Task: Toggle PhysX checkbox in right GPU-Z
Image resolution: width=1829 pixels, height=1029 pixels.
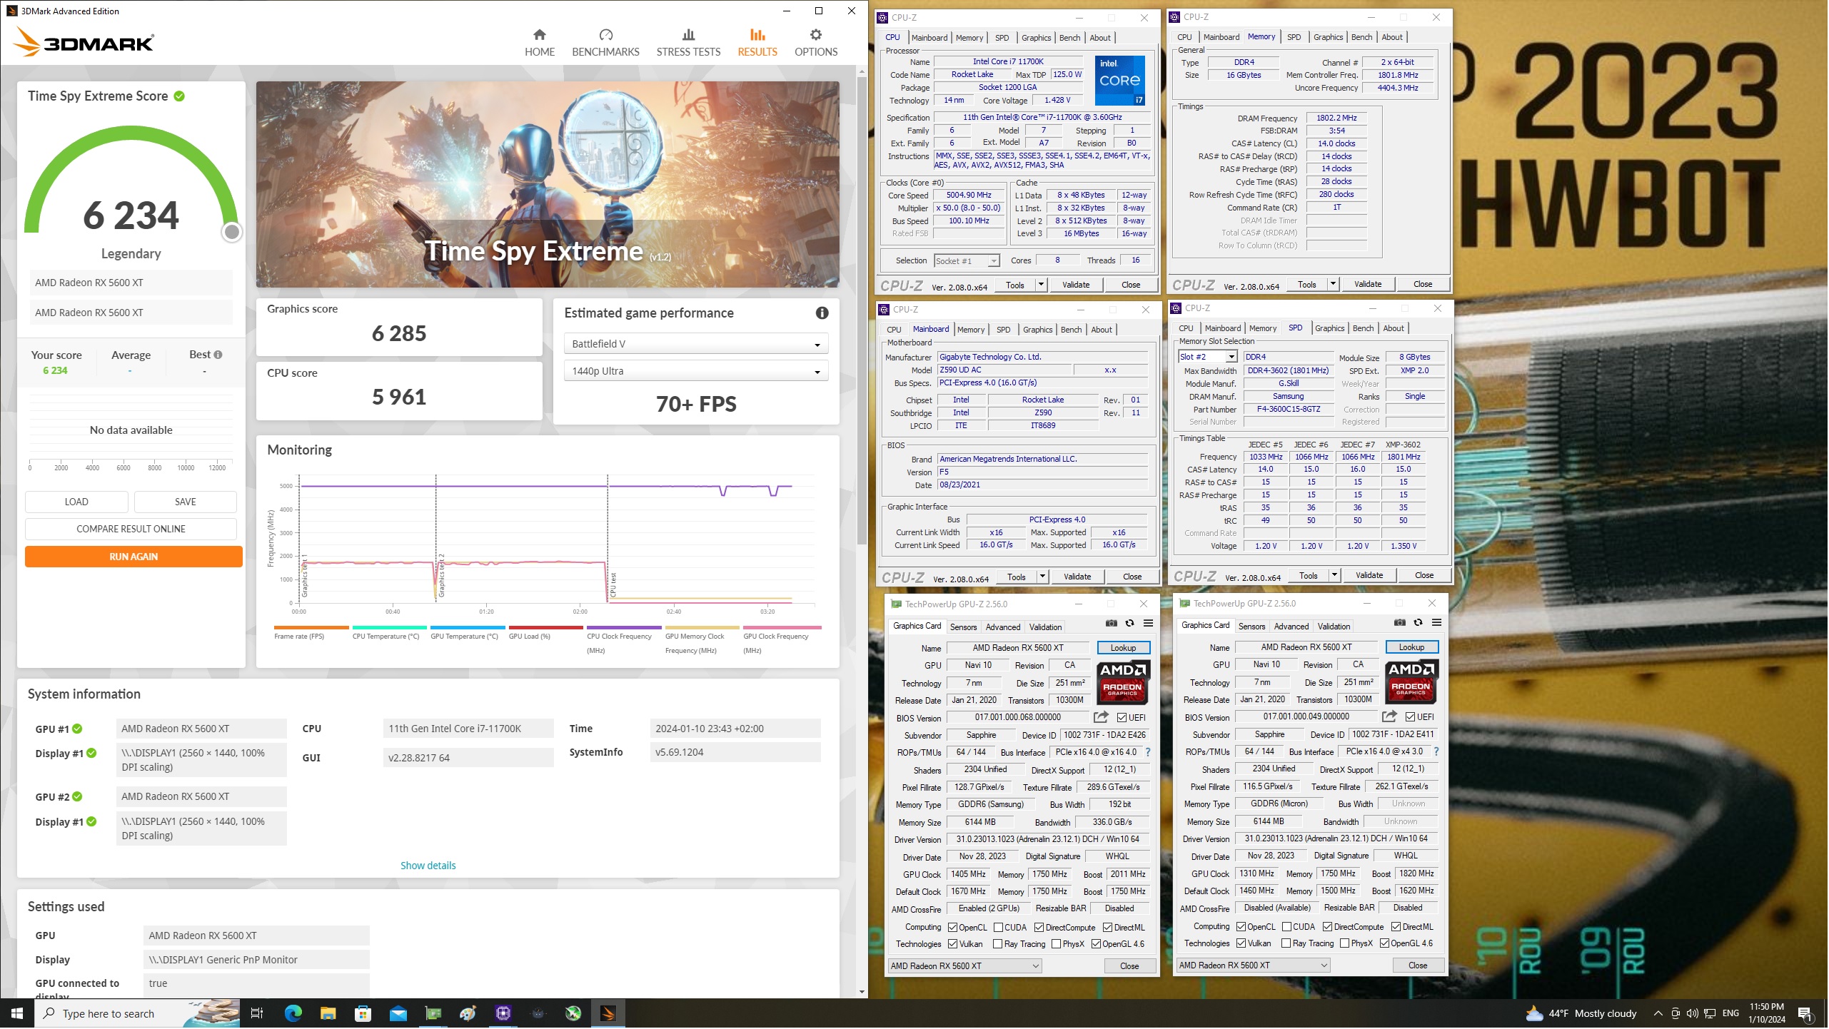Action: [1345, 944]
